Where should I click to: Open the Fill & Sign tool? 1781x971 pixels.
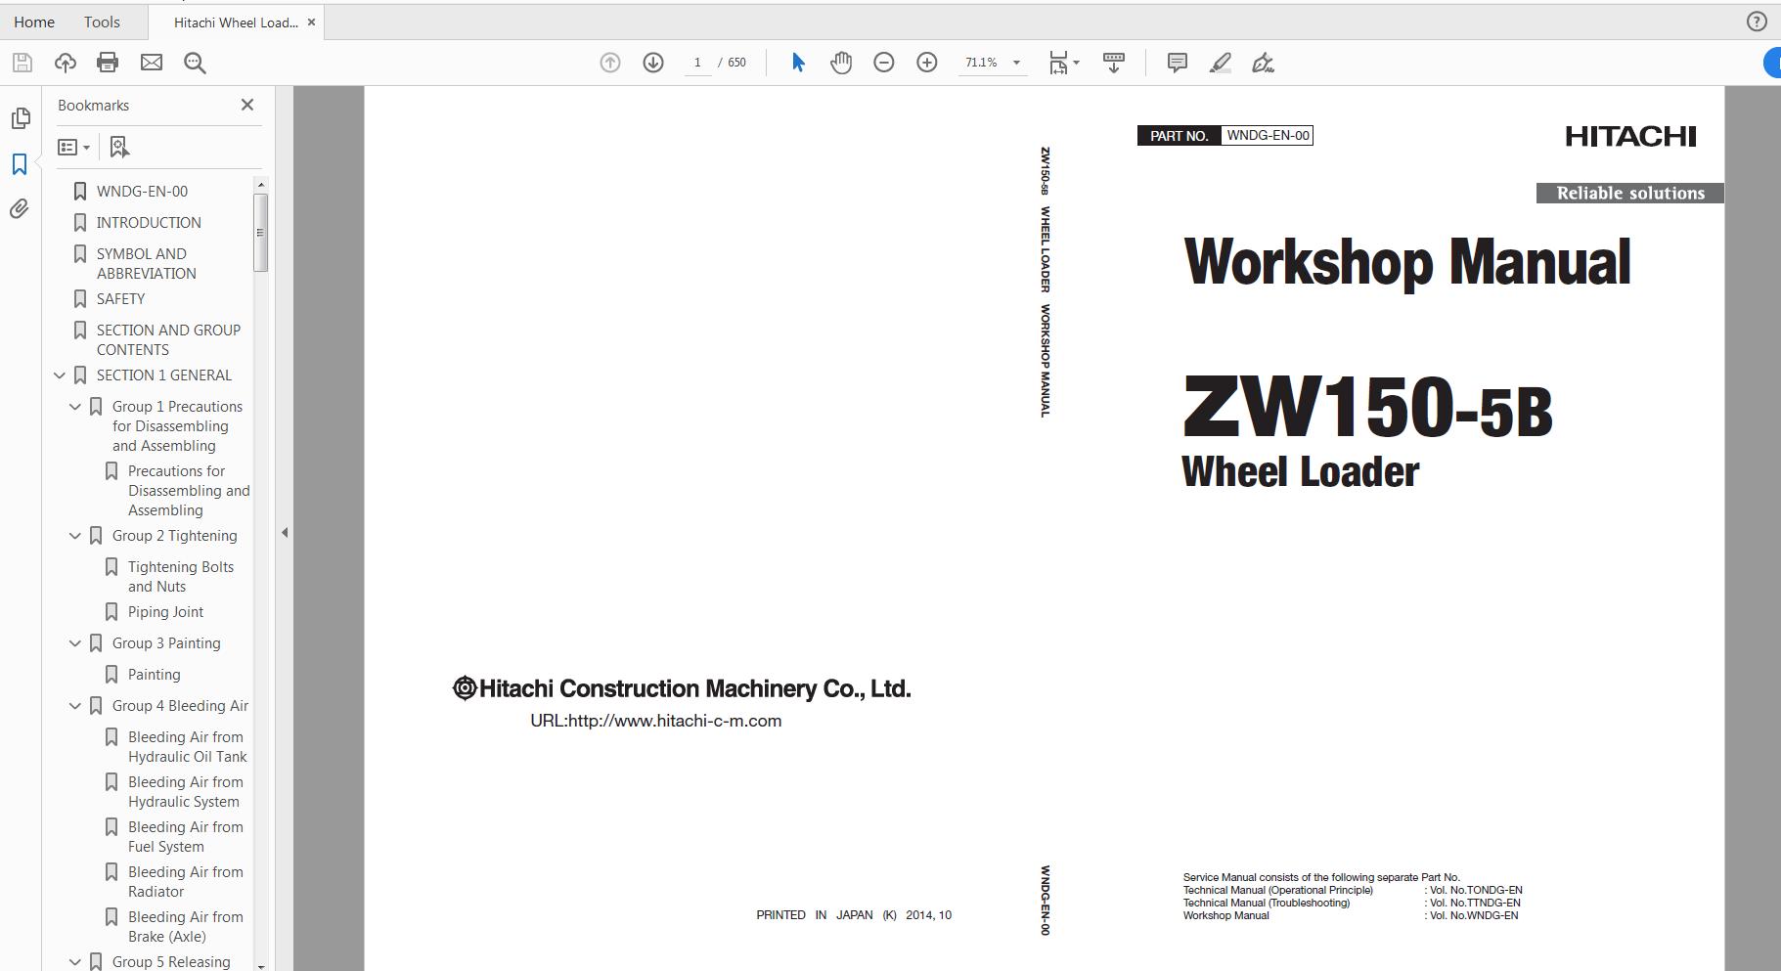point(1264,62)
